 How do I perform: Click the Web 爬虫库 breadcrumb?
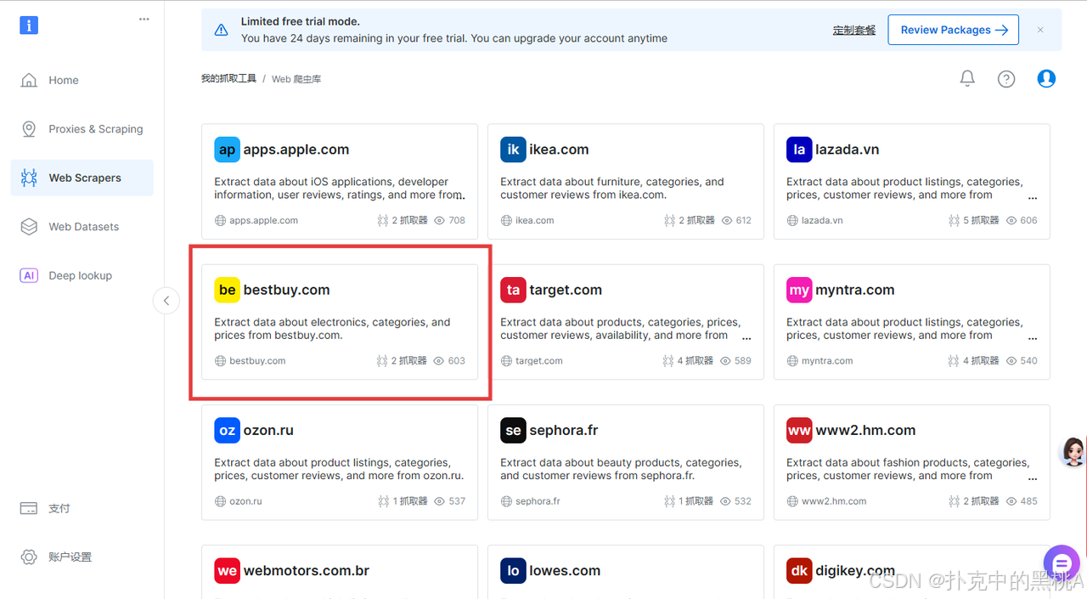(x=296, y=79)
